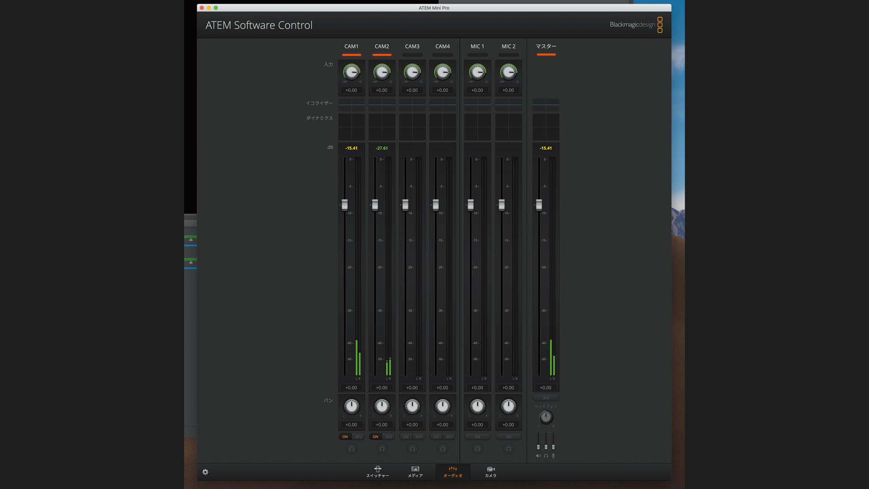869x489 pixels.
Task: Open the MIC 2 dynamics panel
Action: (508, 127)
